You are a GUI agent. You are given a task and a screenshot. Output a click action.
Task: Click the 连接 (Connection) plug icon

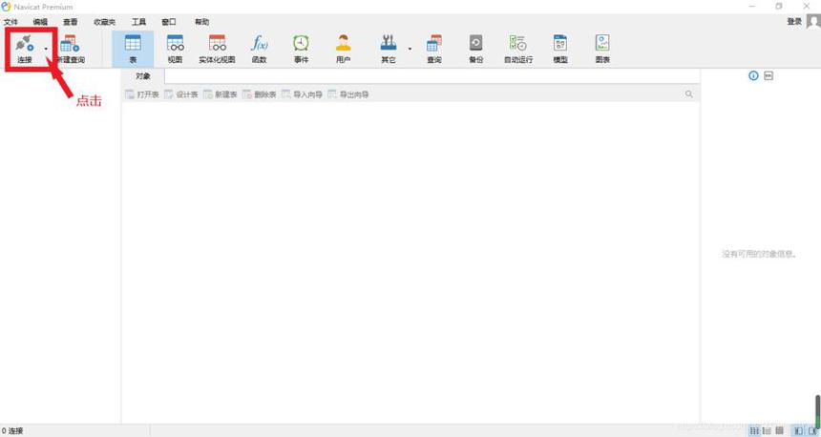(x=25, y=44)
